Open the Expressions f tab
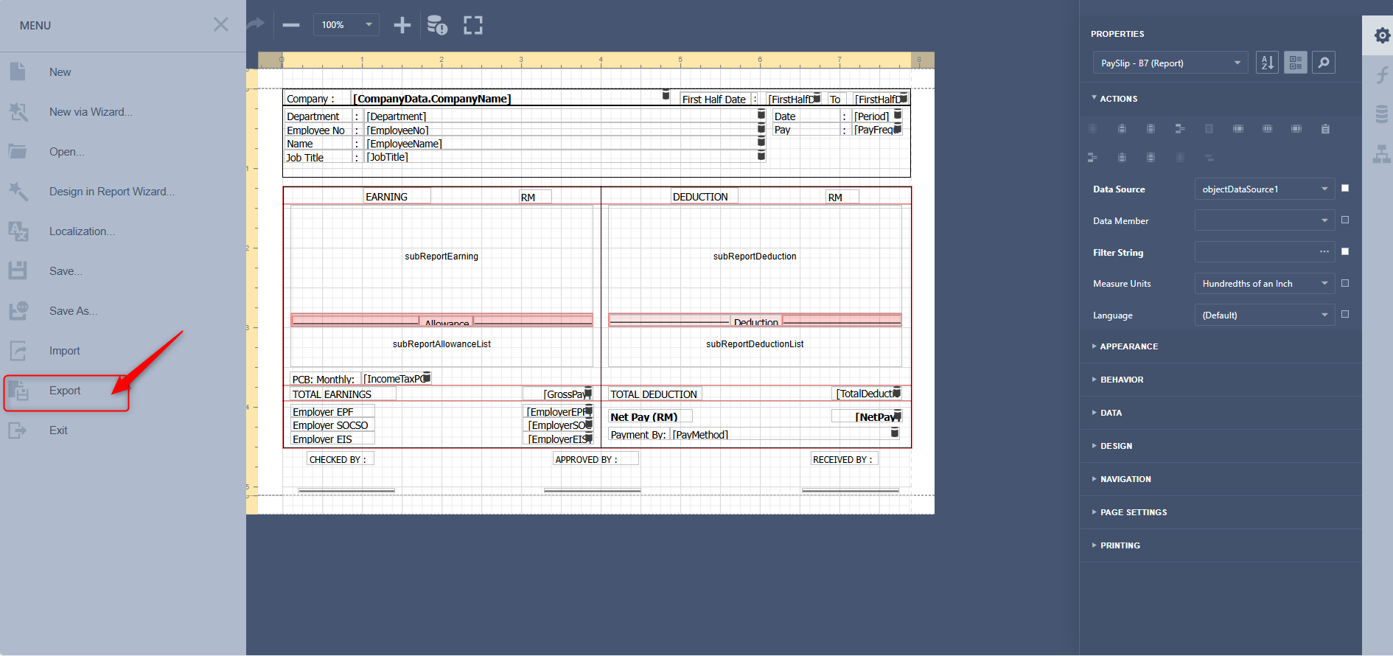1393x656 pixels. [1382, 74]
